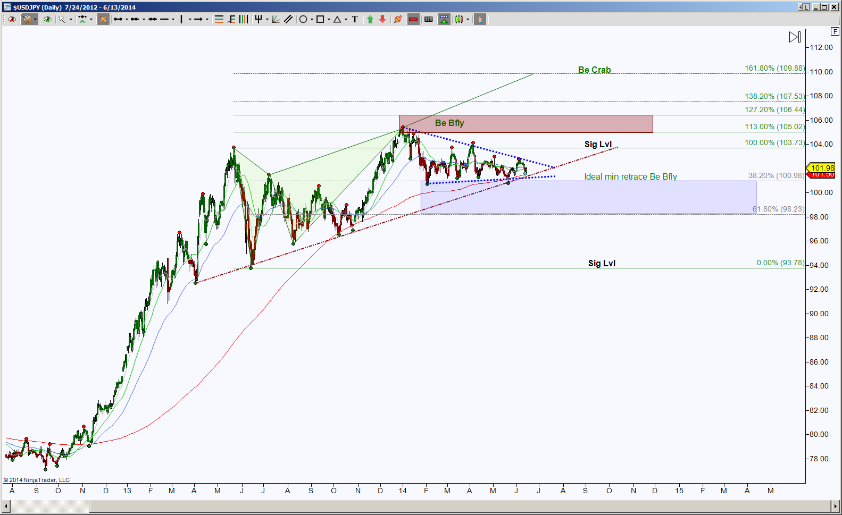Open the chart markers dropdown arrow
This screenshot has height=515, width=842.
(x=91, y=20)
